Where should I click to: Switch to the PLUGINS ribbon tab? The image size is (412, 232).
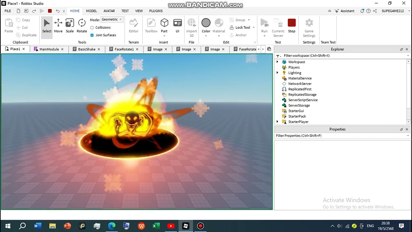(156, 11)
